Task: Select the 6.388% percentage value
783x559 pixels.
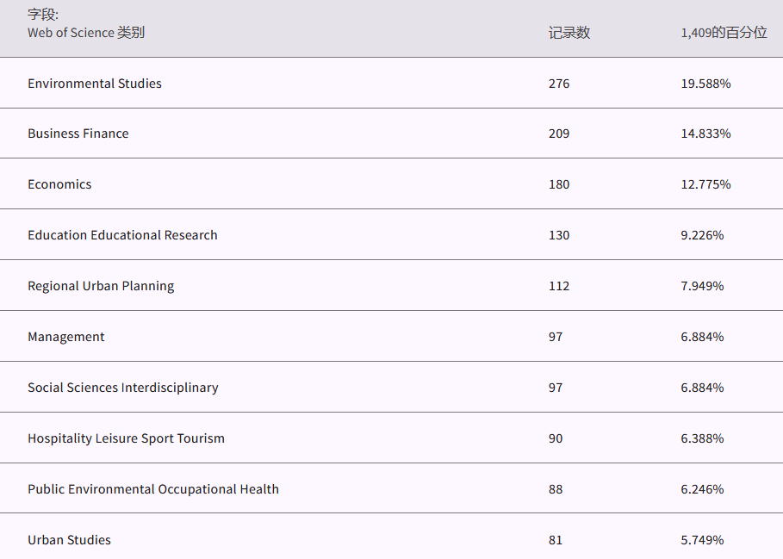Action: [x=702, y=438]
